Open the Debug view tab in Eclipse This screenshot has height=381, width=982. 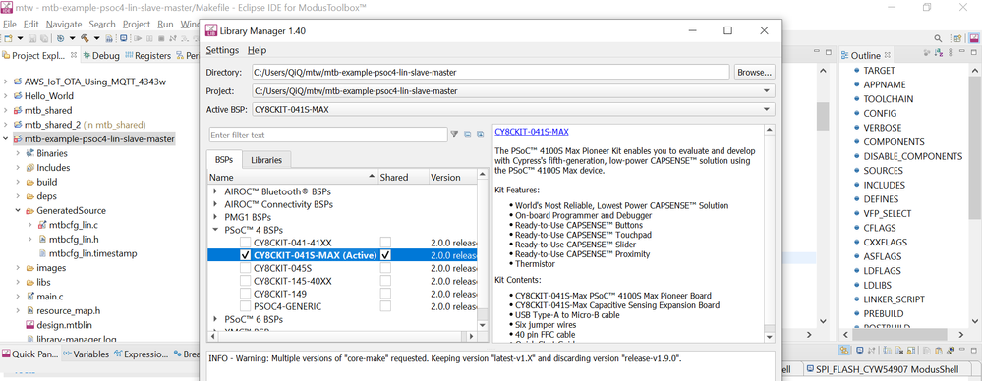coord(101,56)
